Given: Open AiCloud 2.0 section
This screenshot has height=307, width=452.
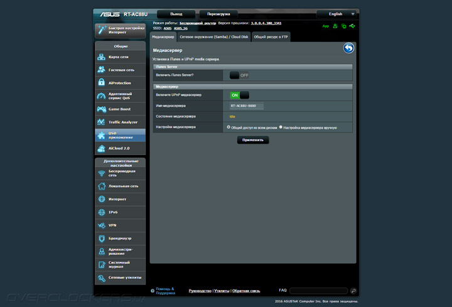Looking at the screenshot, I should click(x=120, y=148).
